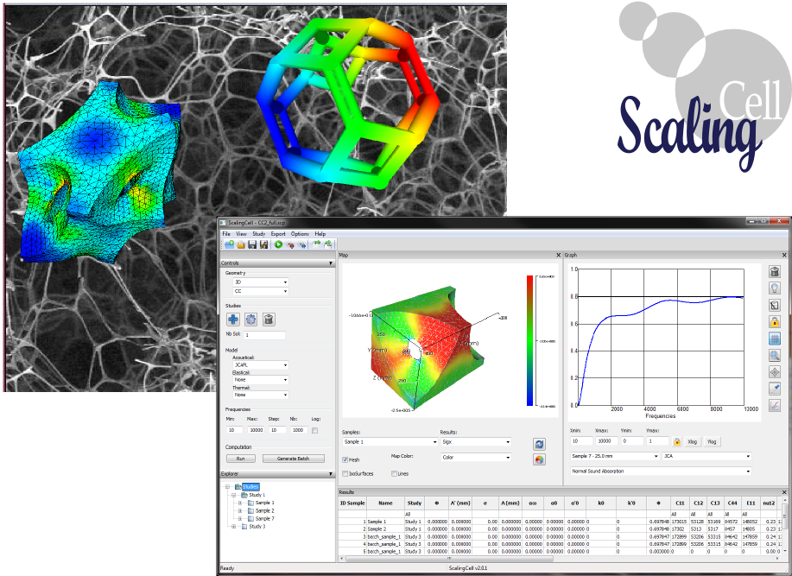
Task: Click the blue arrow toolbar icon beside it
Action: tap(302, 245)
